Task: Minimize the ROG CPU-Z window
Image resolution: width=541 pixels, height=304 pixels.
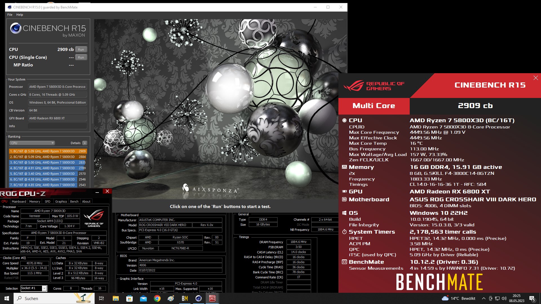Action: coord(97,192)
